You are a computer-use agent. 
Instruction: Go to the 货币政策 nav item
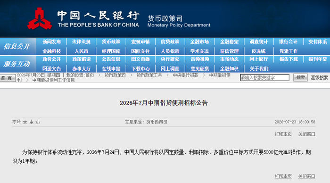[x=111, y=42]
